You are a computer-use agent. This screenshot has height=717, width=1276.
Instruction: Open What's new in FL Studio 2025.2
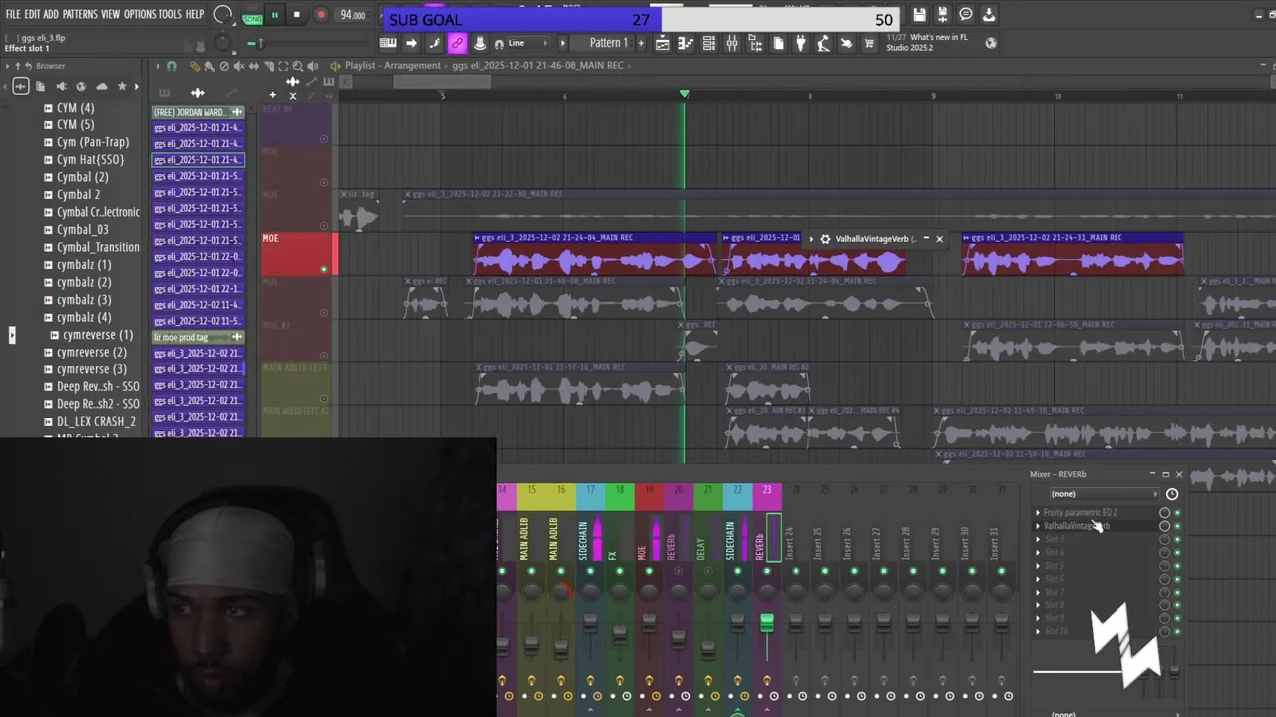(x=927, y=43)
